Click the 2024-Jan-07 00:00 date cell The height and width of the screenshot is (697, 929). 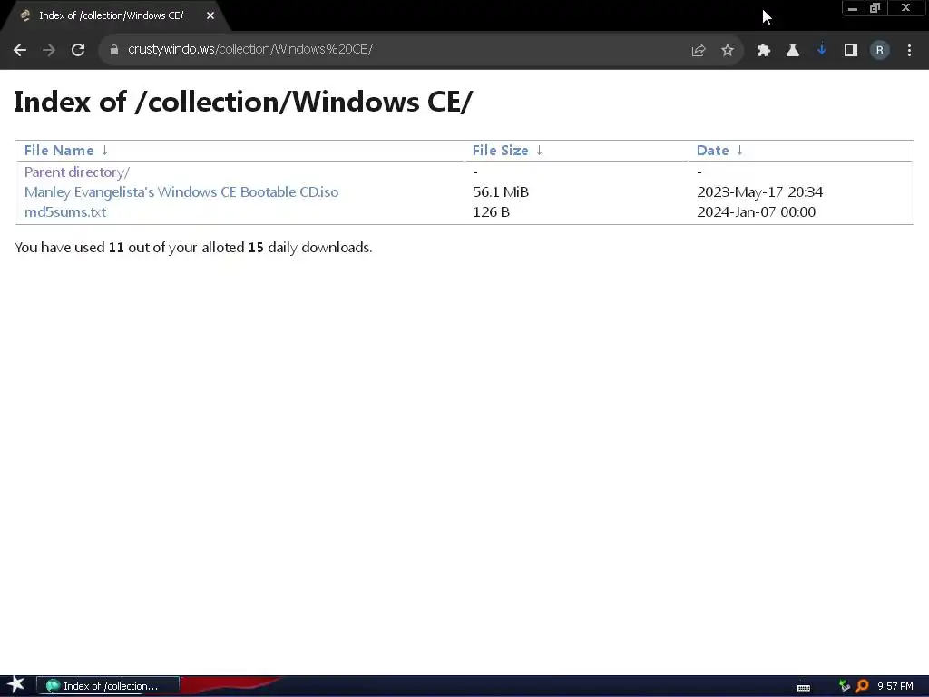756,212
